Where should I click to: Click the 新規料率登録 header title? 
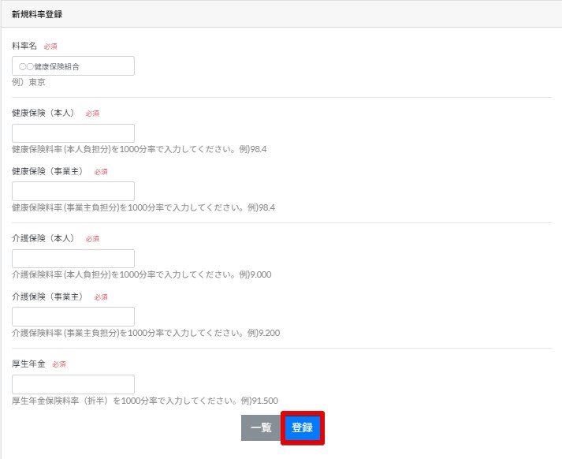[37, 14]
